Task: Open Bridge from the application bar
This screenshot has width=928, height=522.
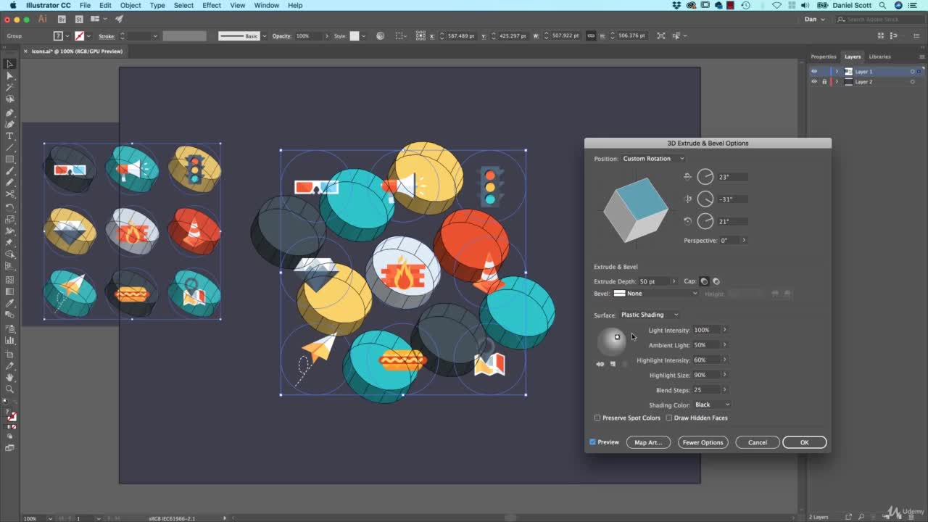Action: pyautogui.click(x=62, y=19)
